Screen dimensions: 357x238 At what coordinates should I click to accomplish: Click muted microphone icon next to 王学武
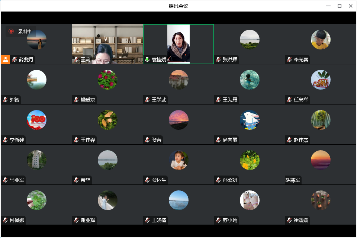[147, 100]
